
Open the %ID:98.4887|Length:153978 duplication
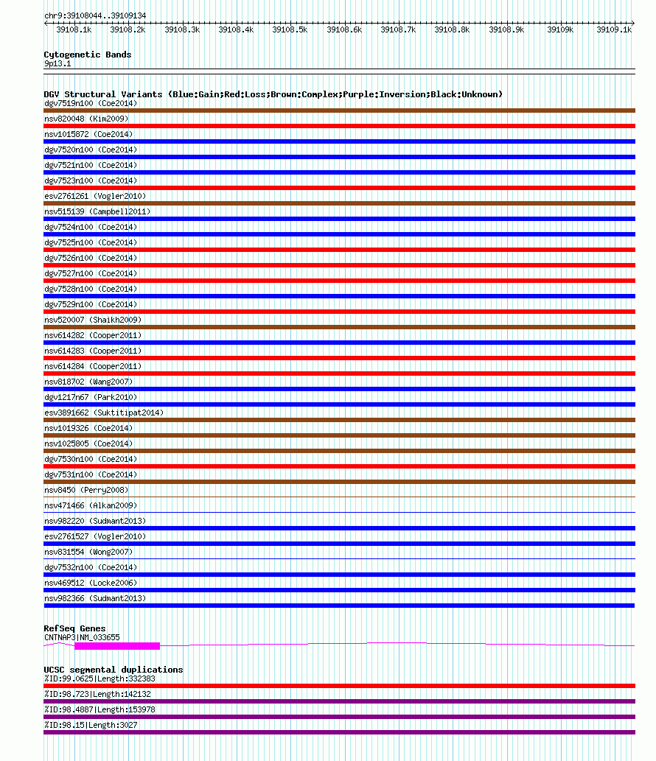point(100,709)
